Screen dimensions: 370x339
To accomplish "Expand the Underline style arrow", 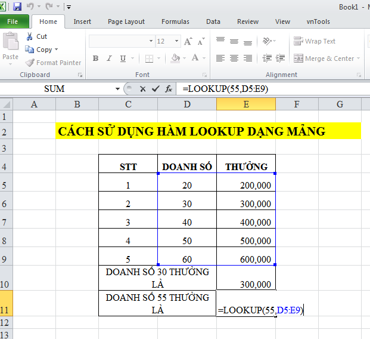I will pyautogui.click(x=133, y=58).
